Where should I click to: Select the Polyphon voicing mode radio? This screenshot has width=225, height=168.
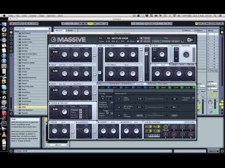(x=112, y=103)
